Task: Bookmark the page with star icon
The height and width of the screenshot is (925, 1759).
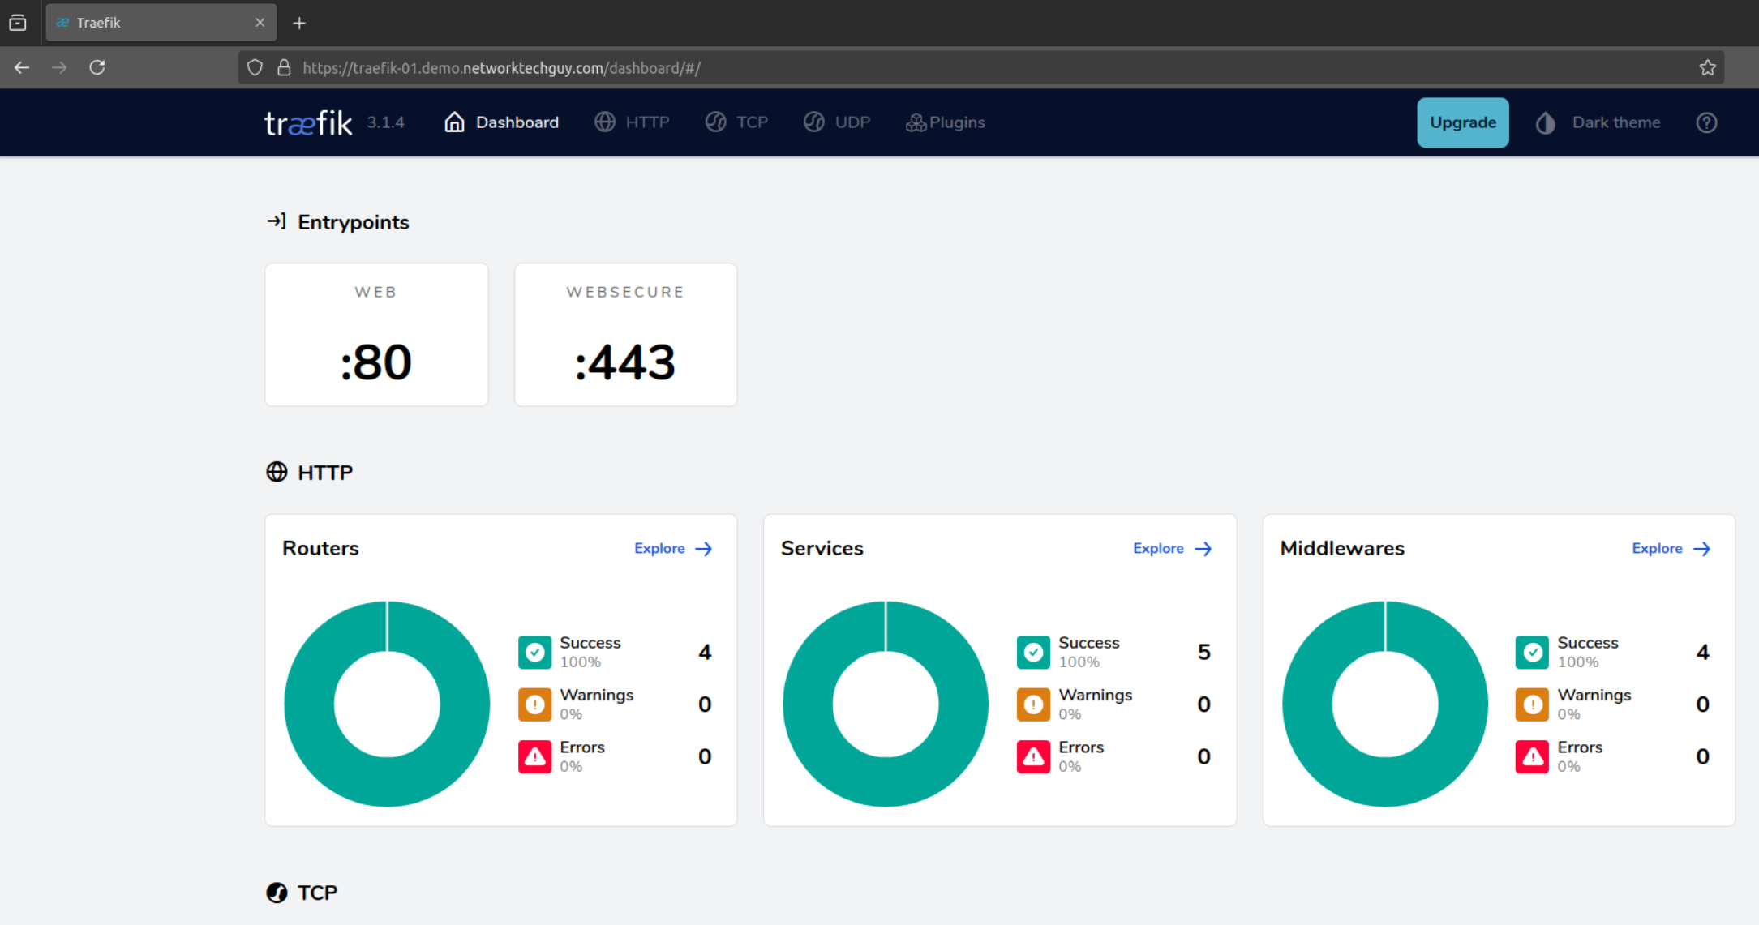Action: (x=1707, y=68)
